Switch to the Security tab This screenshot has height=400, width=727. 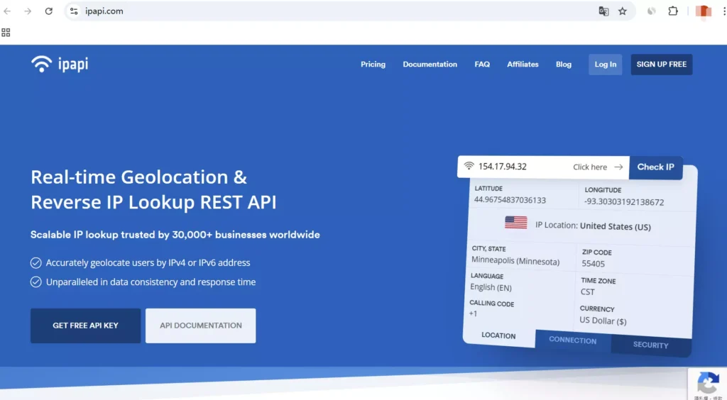650,345
